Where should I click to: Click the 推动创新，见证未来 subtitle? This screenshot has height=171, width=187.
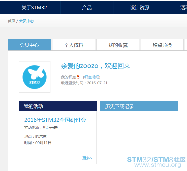[x=41, y=128]
